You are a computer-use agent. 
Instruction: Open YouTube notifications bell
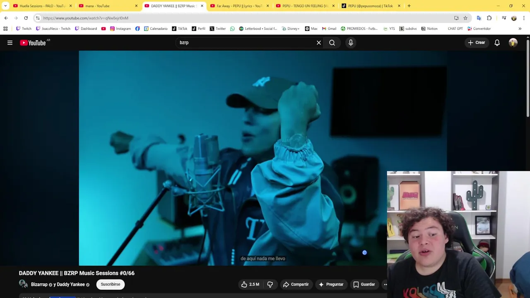click(x=497, y=43)
